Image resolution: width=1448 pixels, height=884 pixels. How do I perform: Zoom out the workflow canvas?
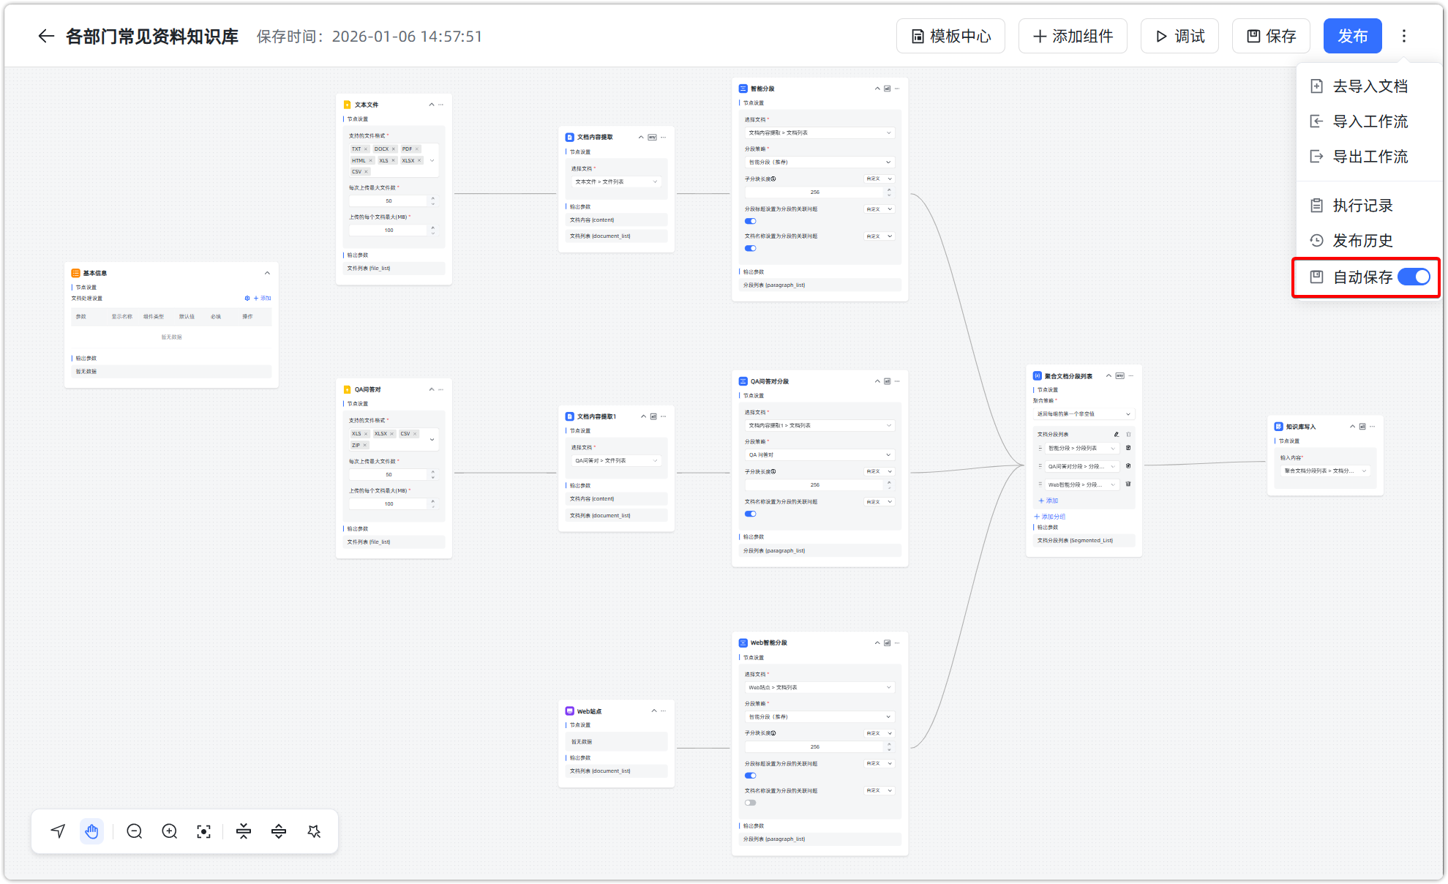[x=134, y=831]
